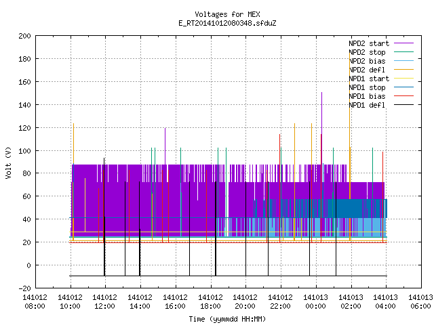The image size is (434, 325).
Task: Click the x-axis time label 14:00
Action: (140, 306)
